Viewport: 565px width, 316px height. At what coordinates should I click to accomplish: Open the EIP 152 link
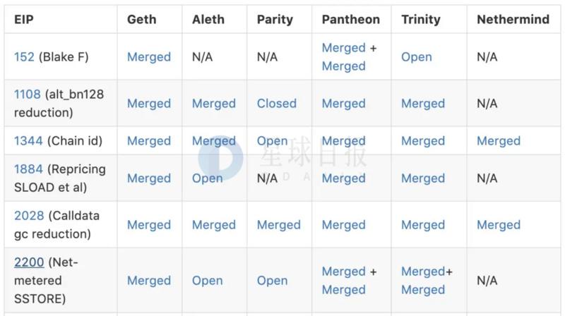click(x=24, y=57)
